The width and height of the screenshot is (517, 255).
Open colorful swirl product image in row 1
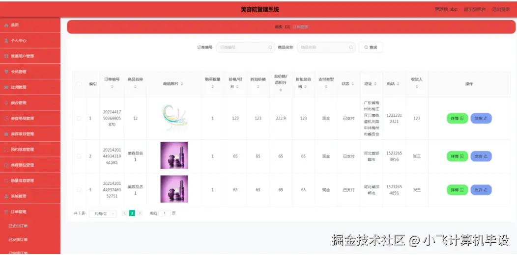(x=175, y=118)
